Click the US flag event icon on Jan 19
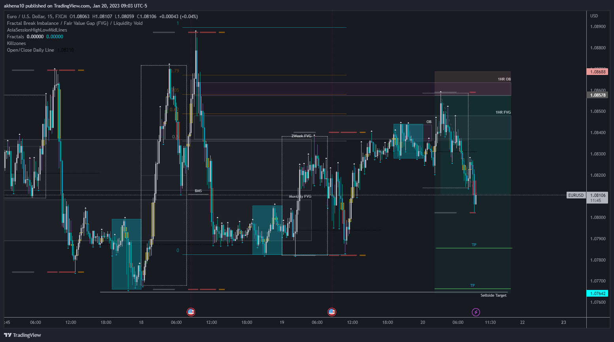Image resolution: width=614 pixels, height=342 pixels. pos(332,312)
